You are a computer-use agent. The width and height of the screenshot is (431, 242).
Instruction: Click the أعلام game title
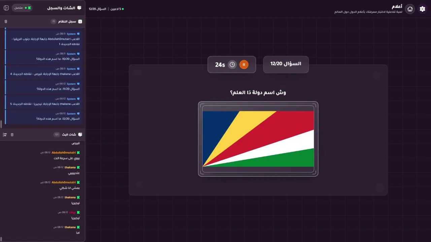pos(397,7)
